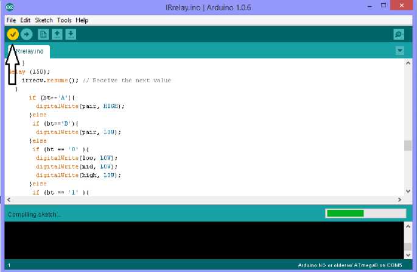Click the "Compiling sketch..." status text
Viewport: 417px width, 272px height.
point(33,215)
